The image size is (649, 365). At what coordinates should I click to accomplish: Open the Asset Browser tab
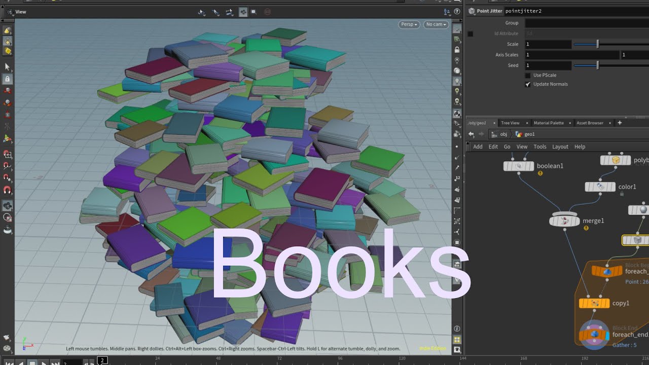[x=590, y=123]
